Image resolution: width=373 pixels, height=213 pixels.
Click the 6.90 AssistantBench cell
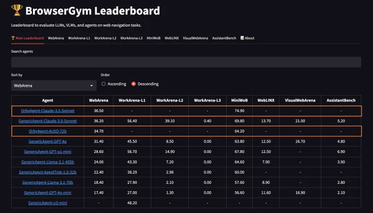coord(341,152)
